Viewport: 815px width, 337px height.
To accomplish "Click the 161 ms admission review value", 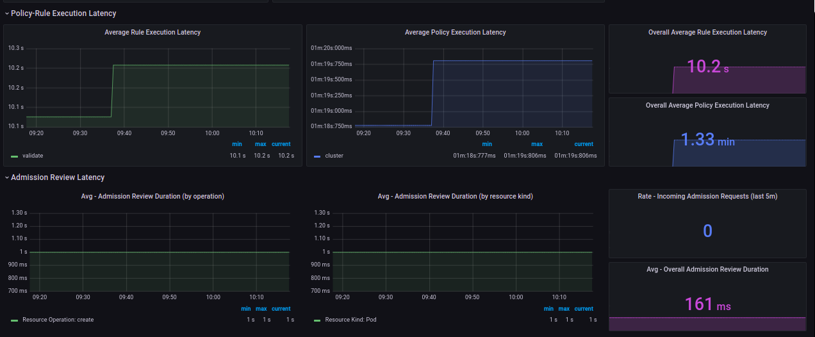I will (x=707, y=304).
